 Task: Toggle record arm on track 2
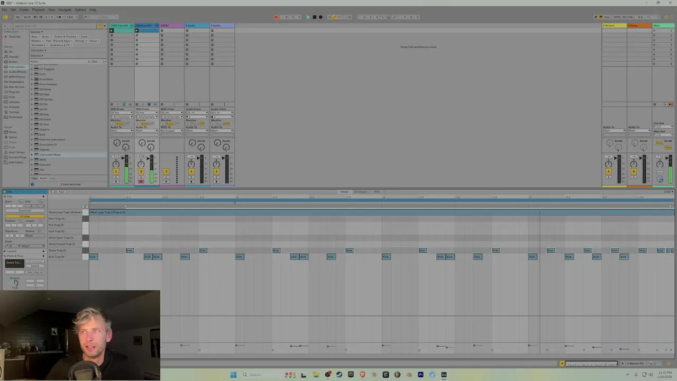(x=141, y=182)
